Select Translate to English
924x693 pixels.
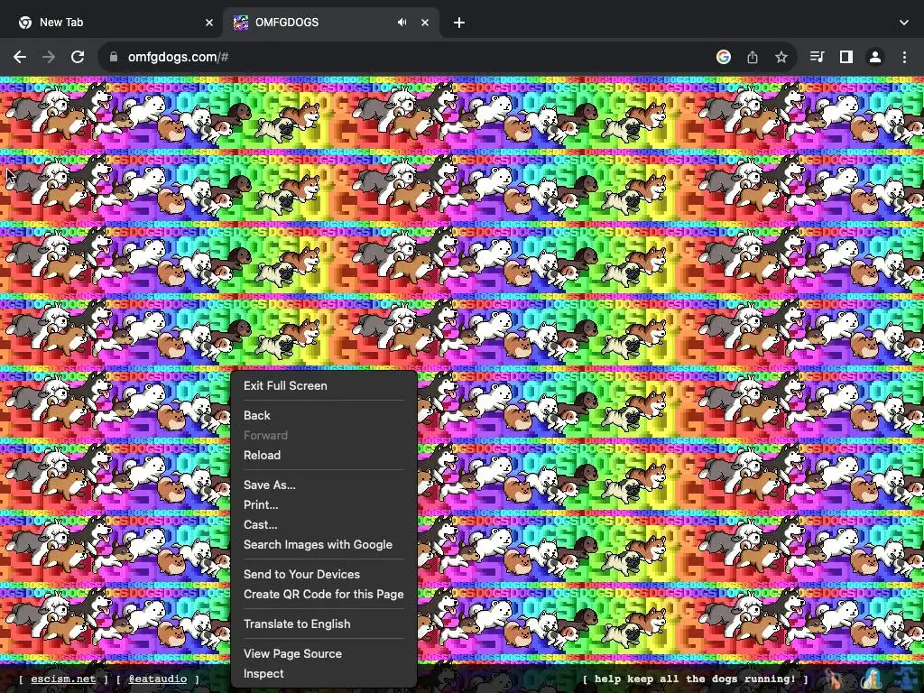324,624
